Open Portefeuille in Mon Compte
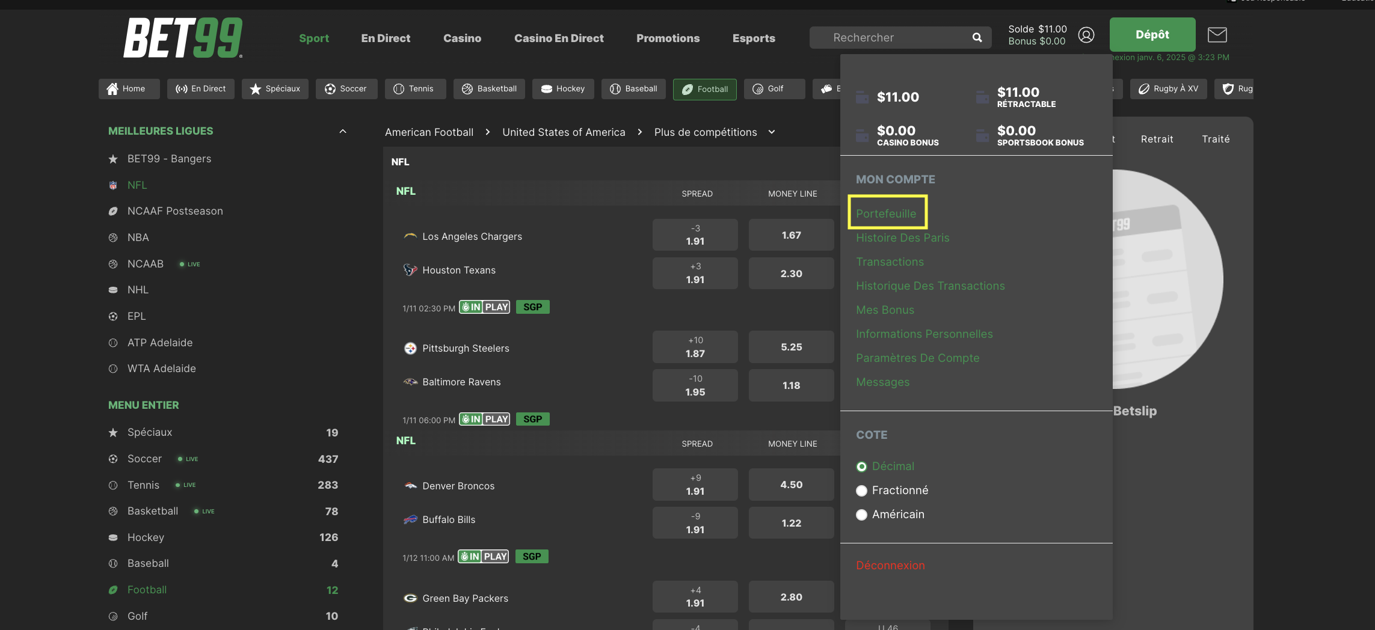Image resolution: width=1375 pixels, height=630 pixels. (886, 213)
